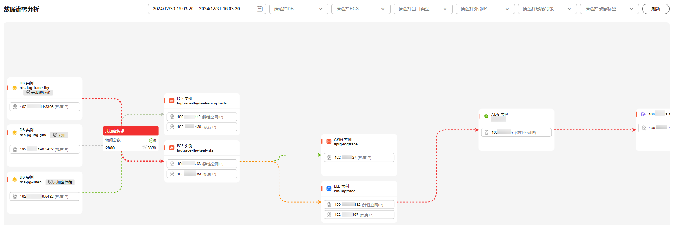Image resolution: width=674 pixels, height=225 pixels.
Task: Expand the 请选择敏感标签 dropdown
Action: [609, 9]
